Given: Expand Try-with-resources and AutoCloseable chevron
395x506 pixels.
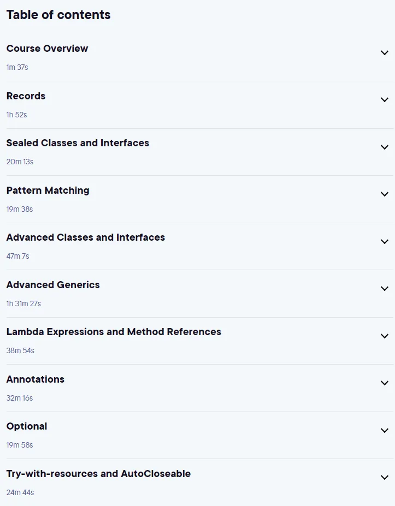Looking at the screenshot, I should (384, 478).
